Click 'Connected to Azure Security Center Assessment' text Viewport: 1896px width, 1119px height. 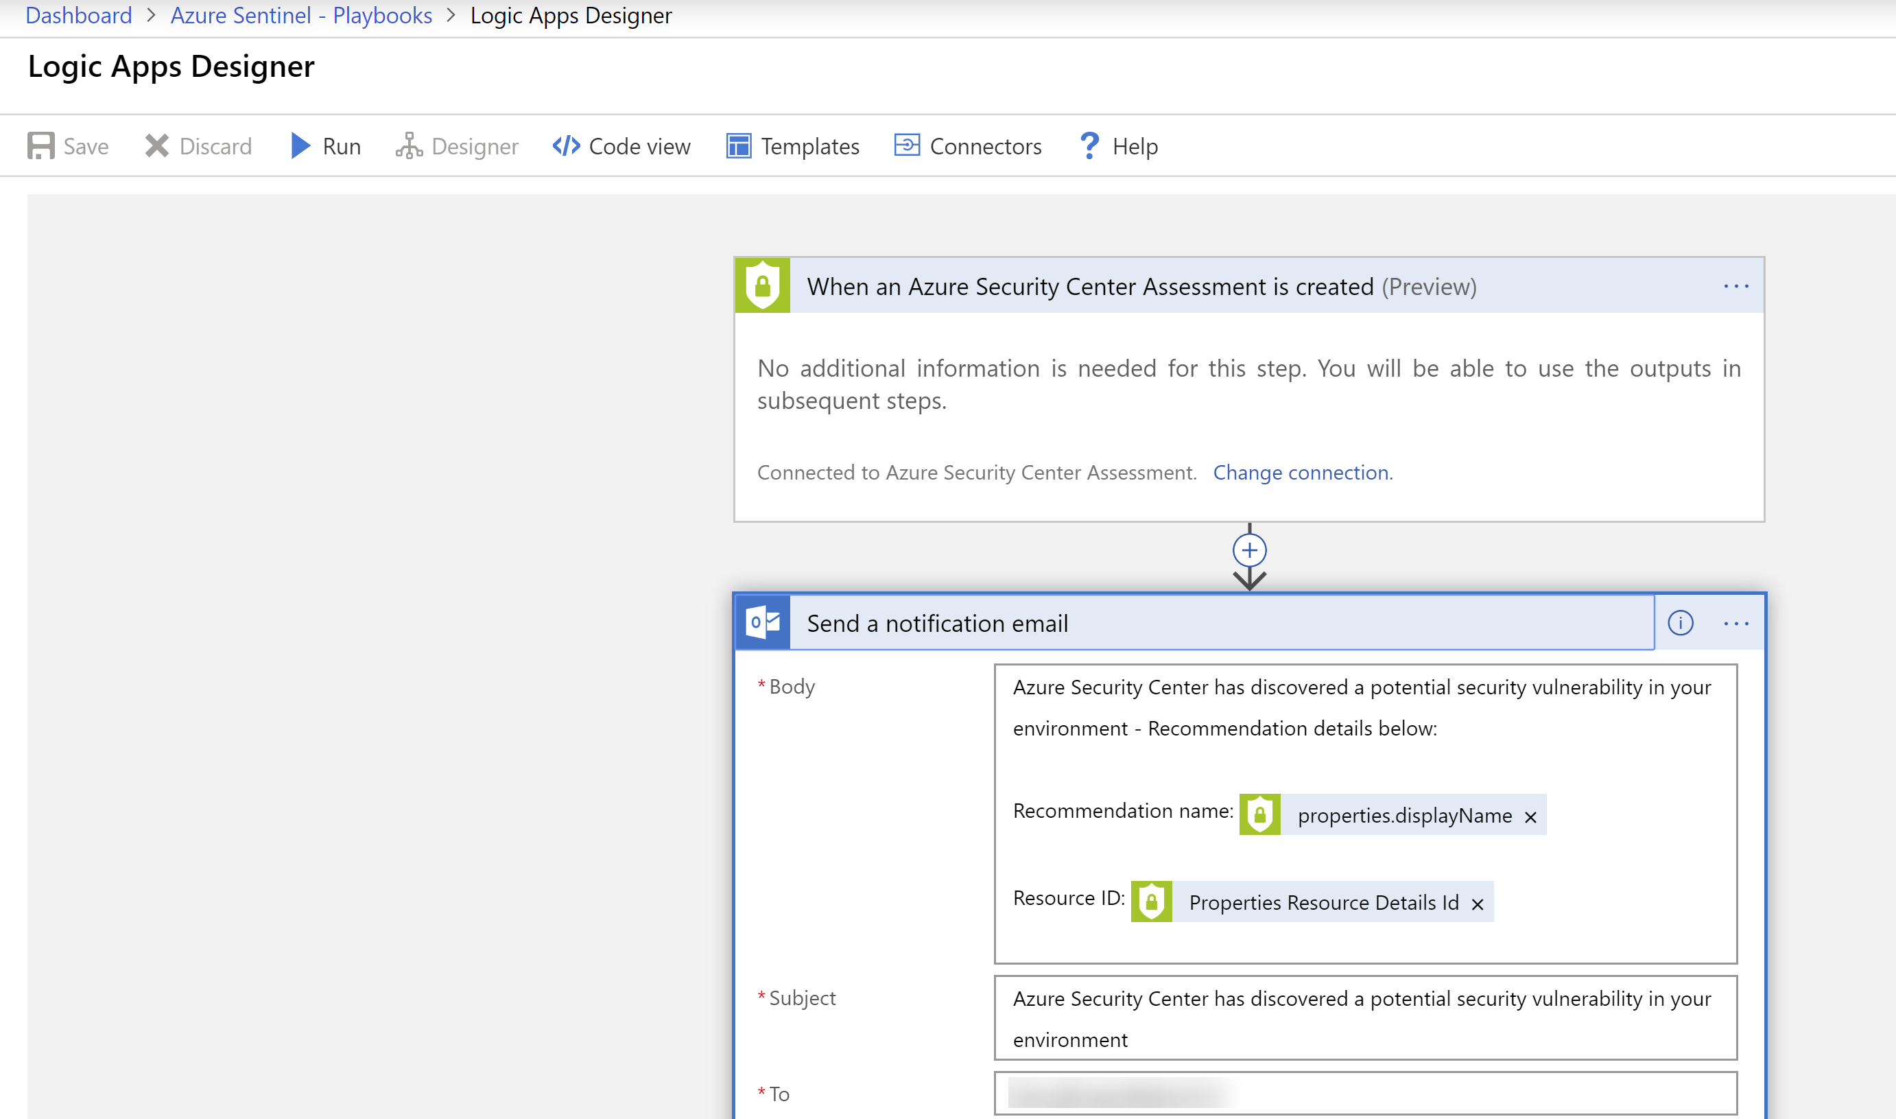(x=976, y=473)
